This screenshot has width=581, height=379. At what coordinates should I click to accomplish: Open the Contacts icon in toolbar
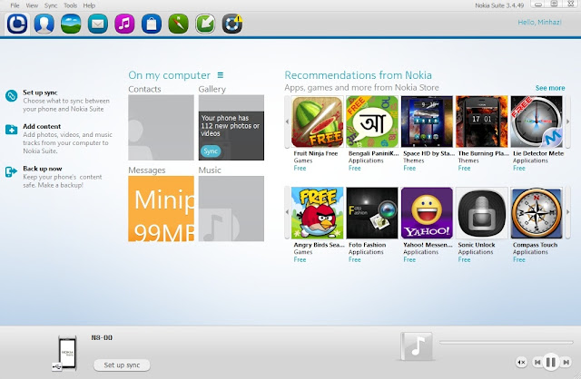[44, 24]
